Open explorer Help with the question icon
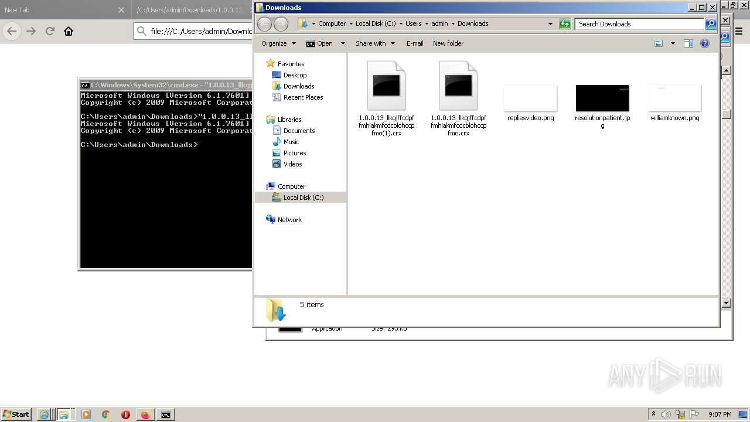Viewport: 750px width, 422px height. [705, 43]
